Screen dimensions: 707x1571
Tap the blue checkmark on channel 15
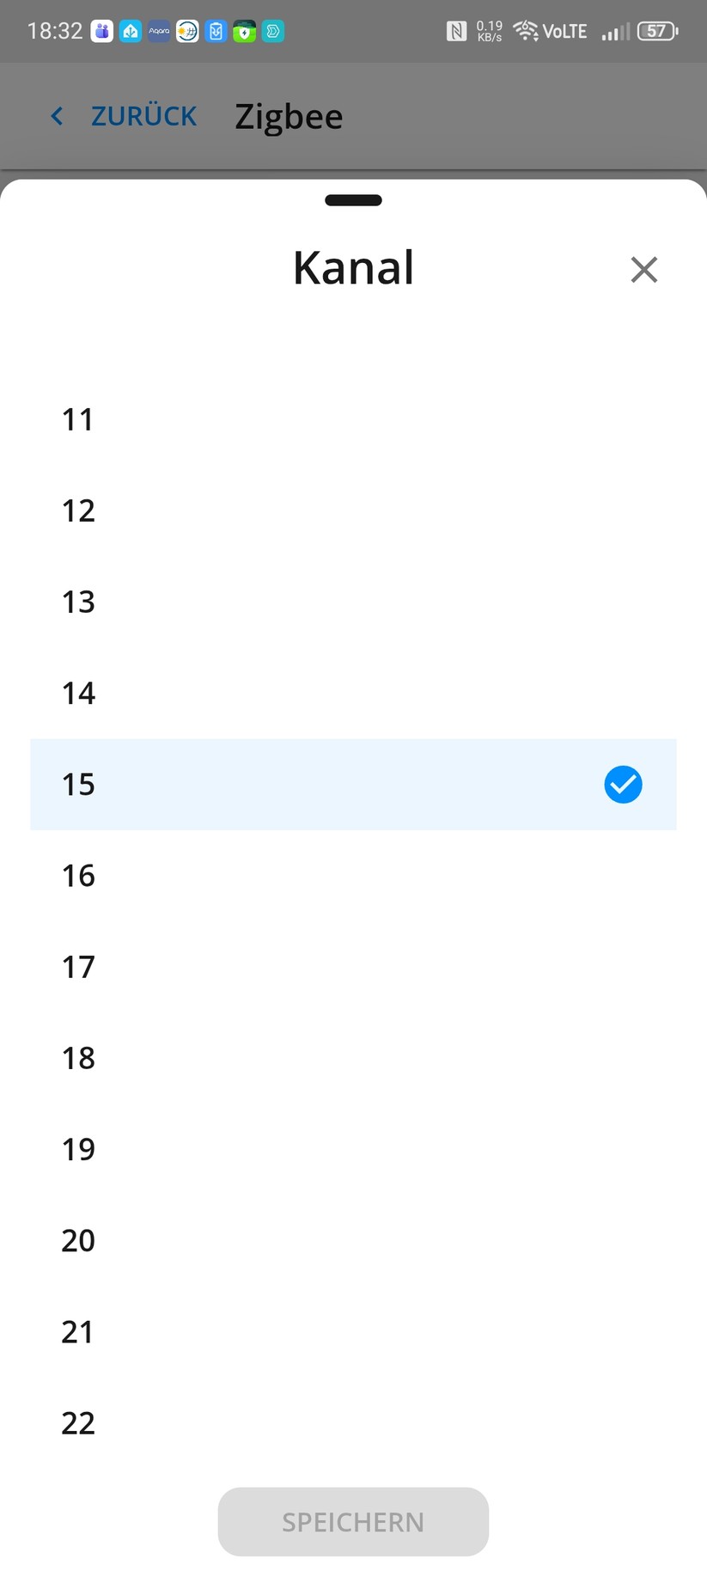coord(623,785)
